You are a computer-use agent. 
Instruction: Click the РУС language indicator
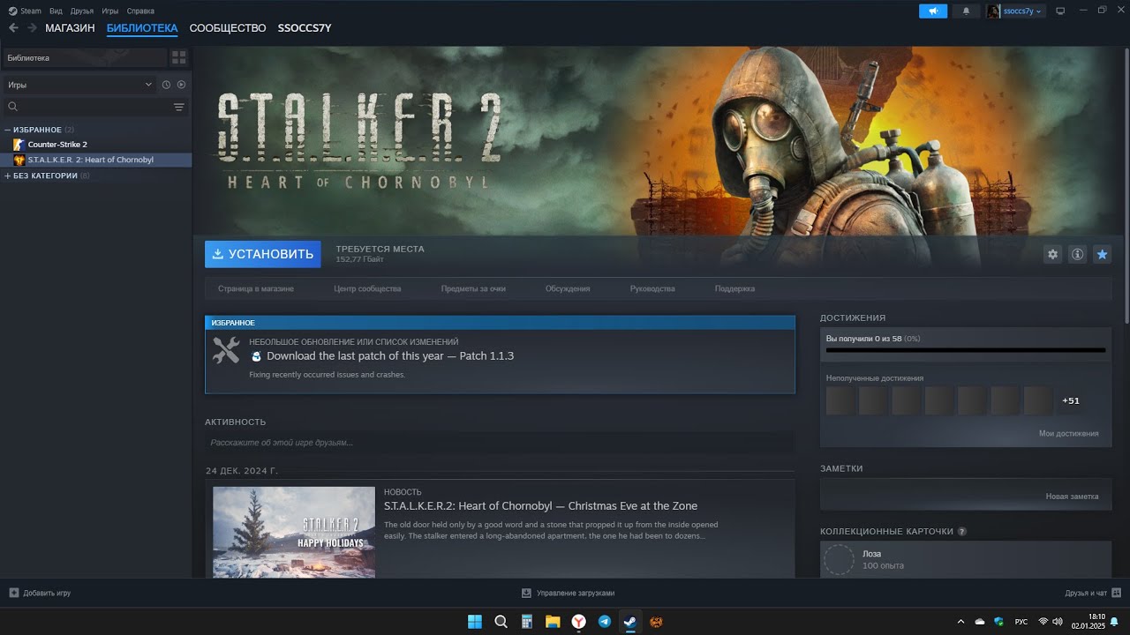(1021, 621)
